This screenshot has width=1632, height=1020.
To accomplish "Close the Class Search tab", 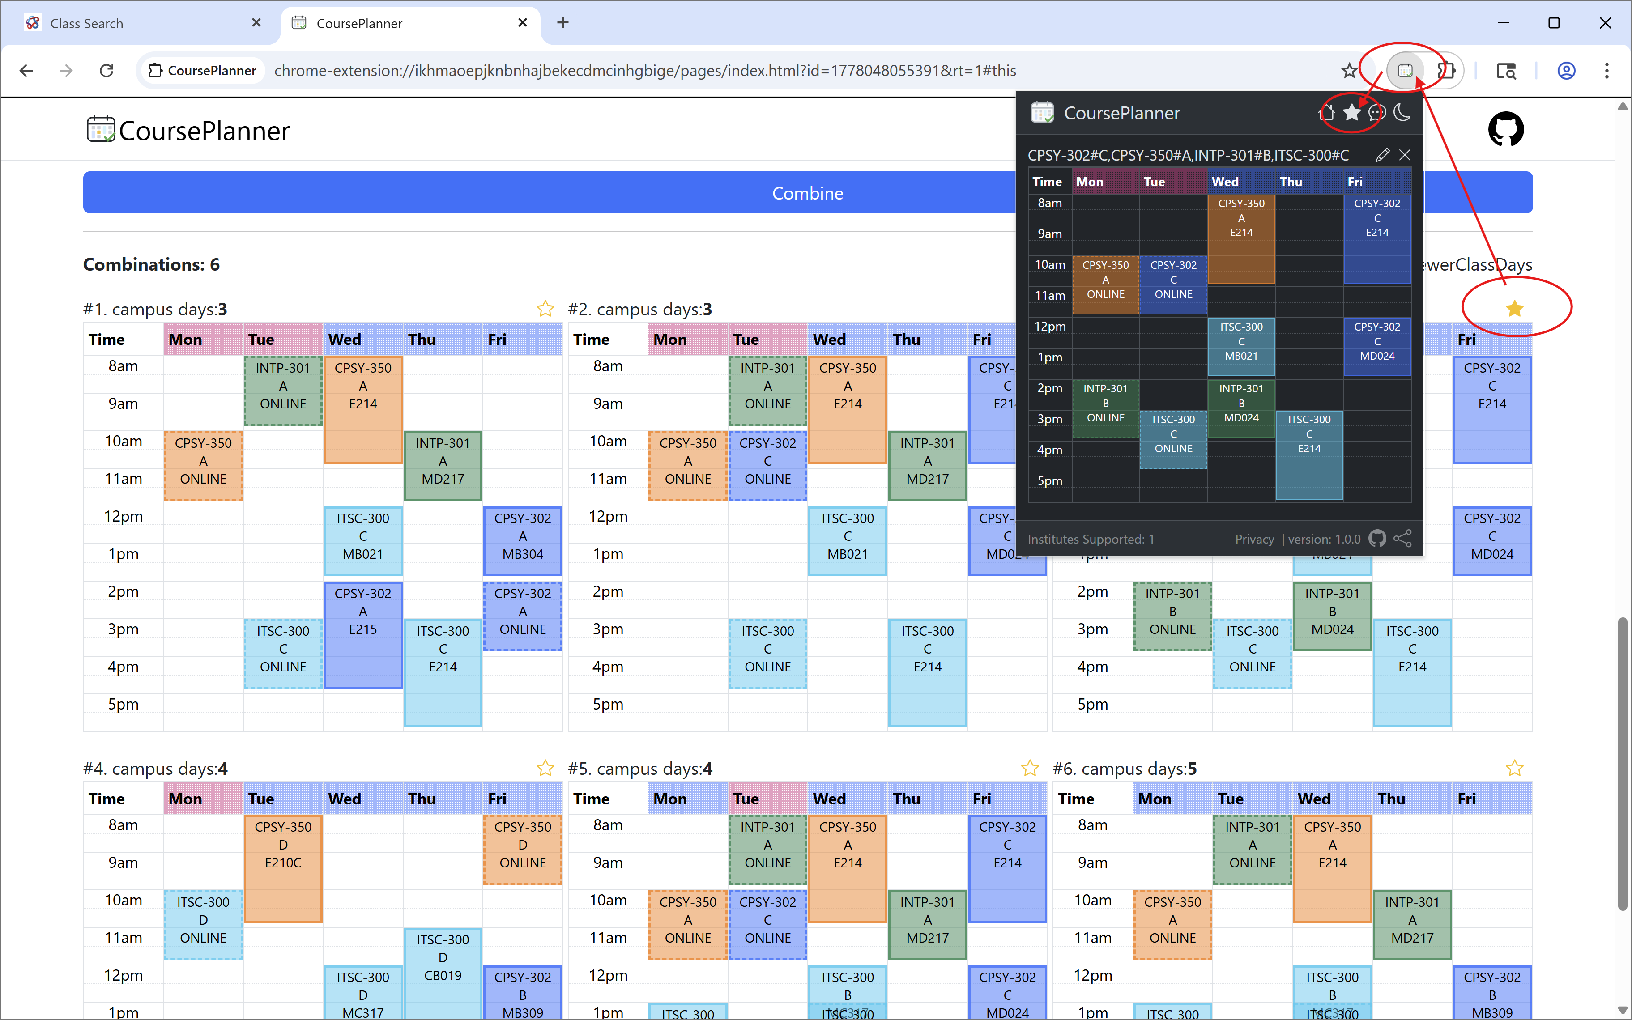I will coord(256,23).
